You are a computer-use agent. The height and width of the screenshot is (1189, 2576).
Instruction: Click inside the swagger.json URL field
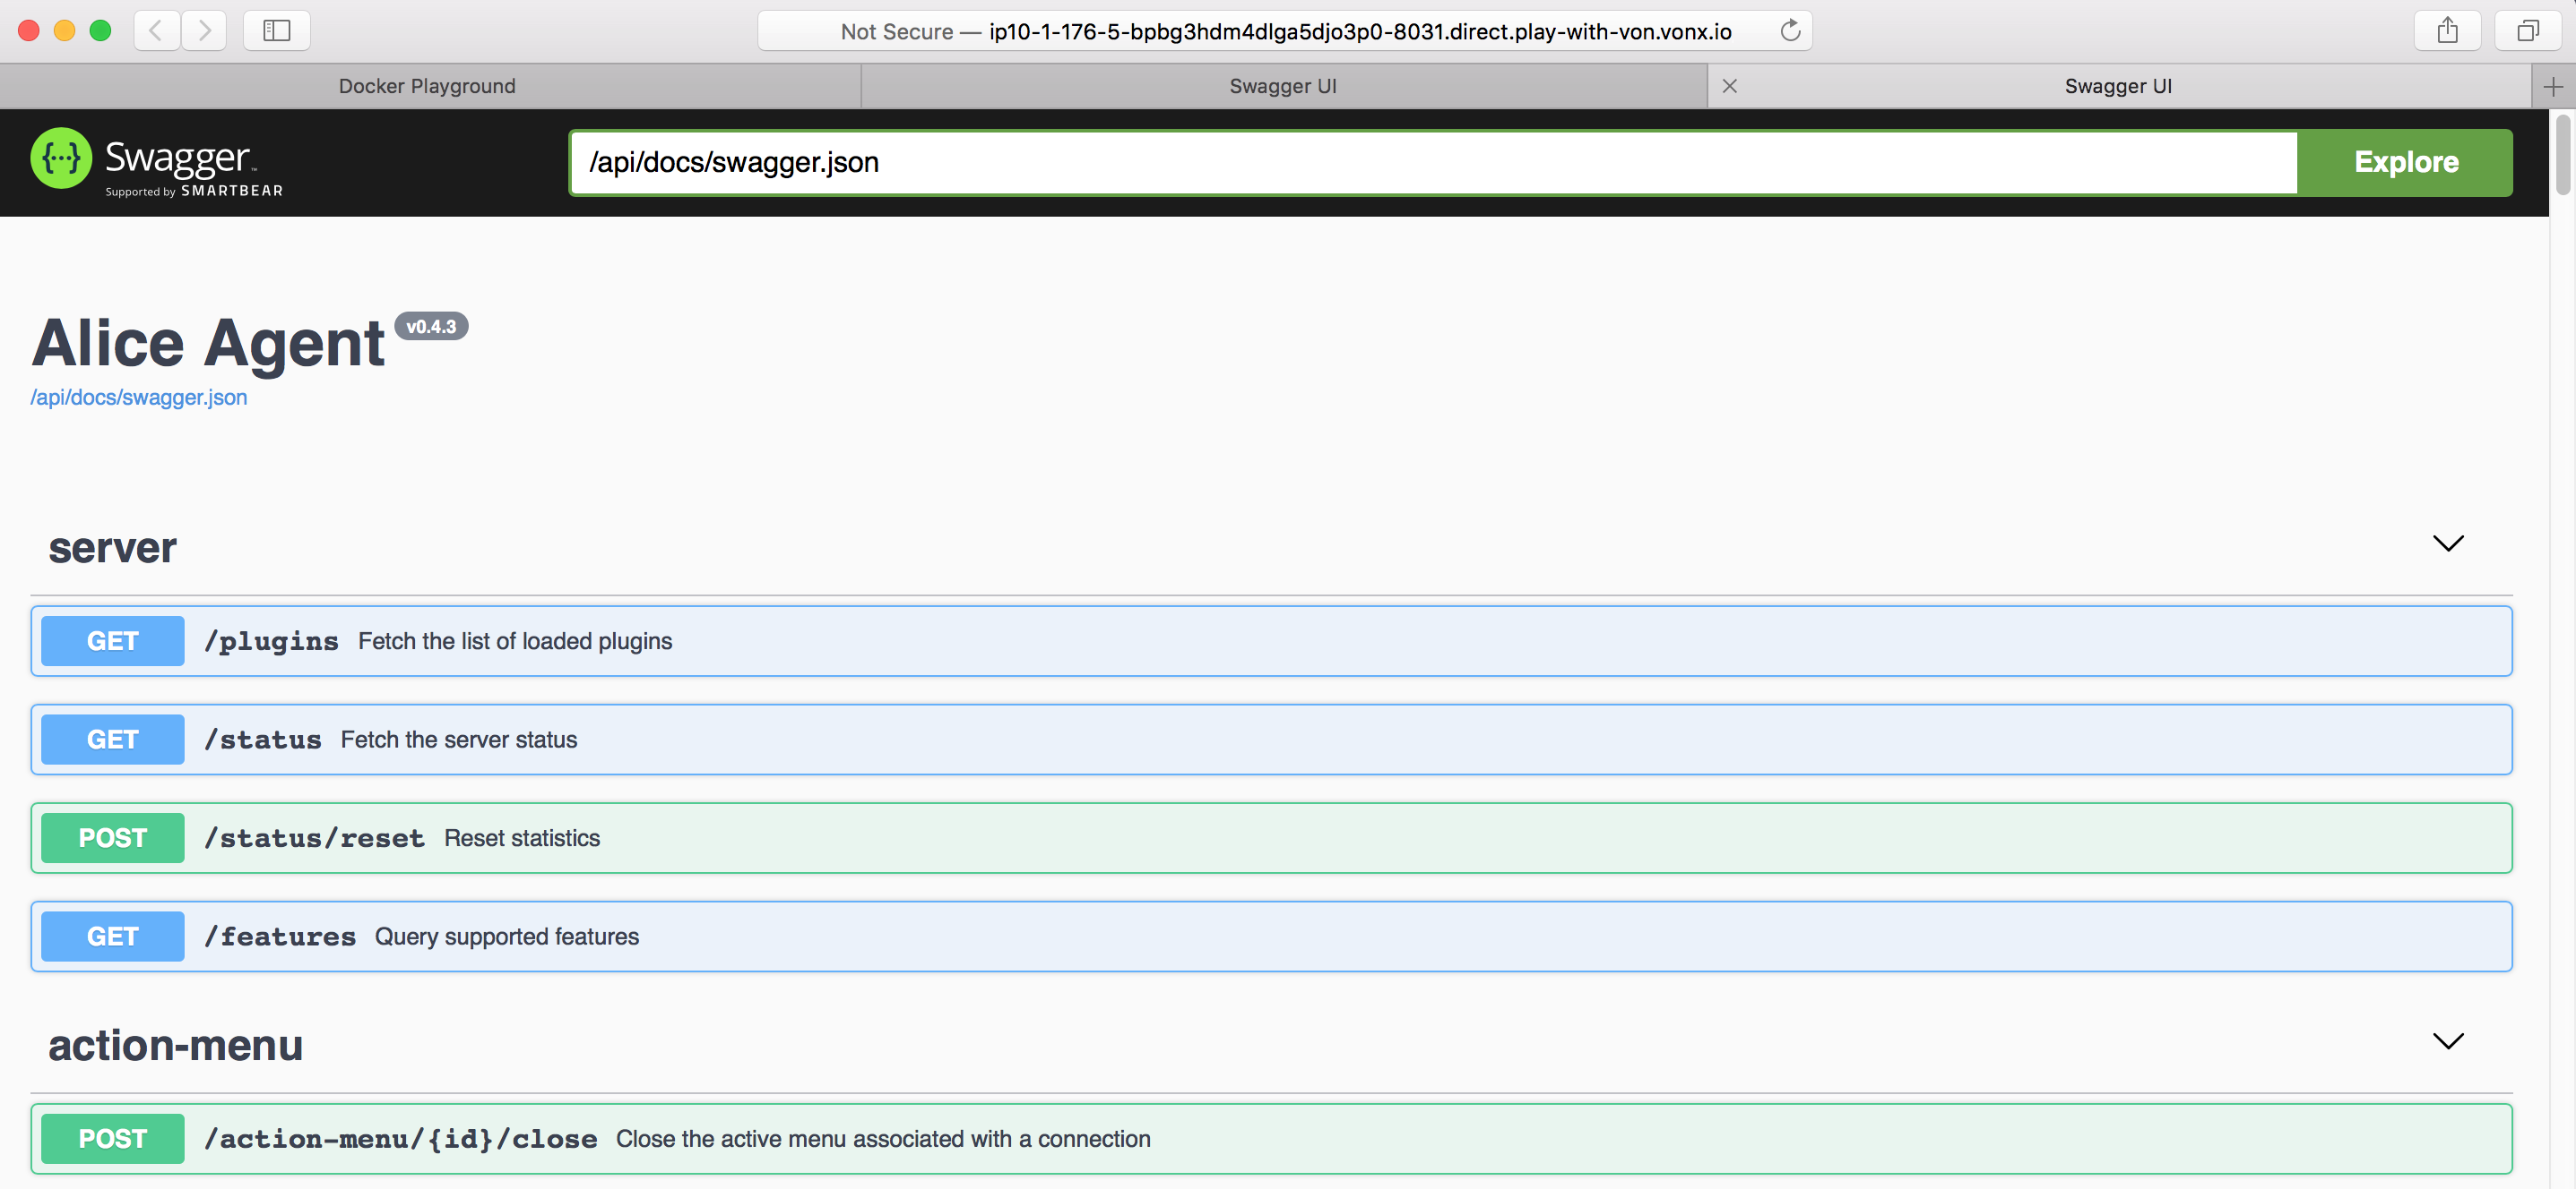coord(1430,162)
